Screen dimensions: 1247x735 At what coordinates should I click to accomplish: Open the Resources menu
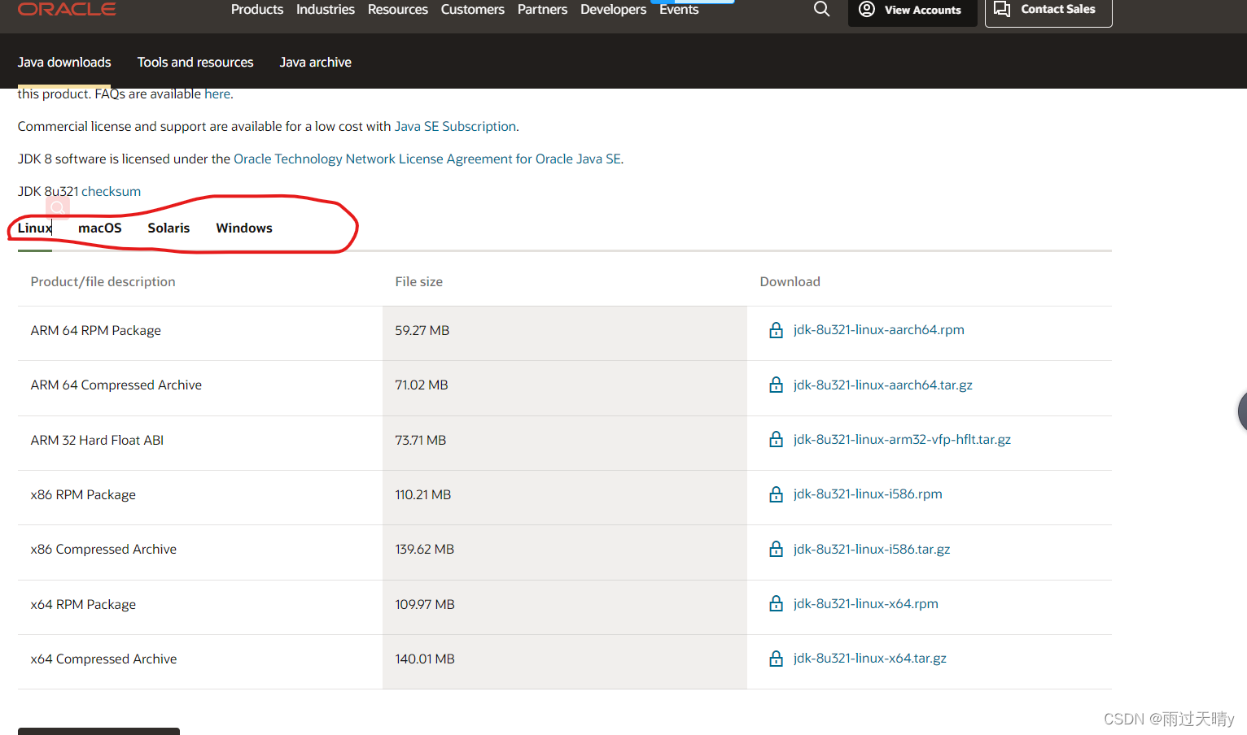point(398,9)
